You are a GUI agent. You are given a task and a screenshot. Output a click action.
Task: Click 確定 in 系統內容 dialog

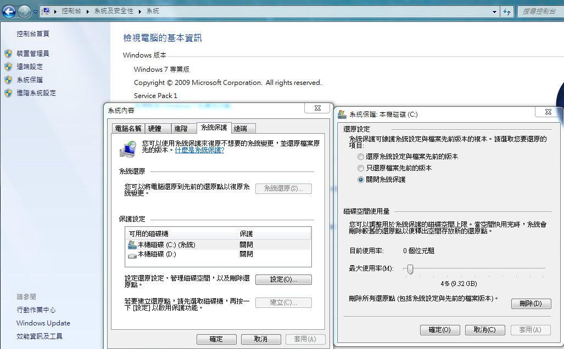pos(216,339)
